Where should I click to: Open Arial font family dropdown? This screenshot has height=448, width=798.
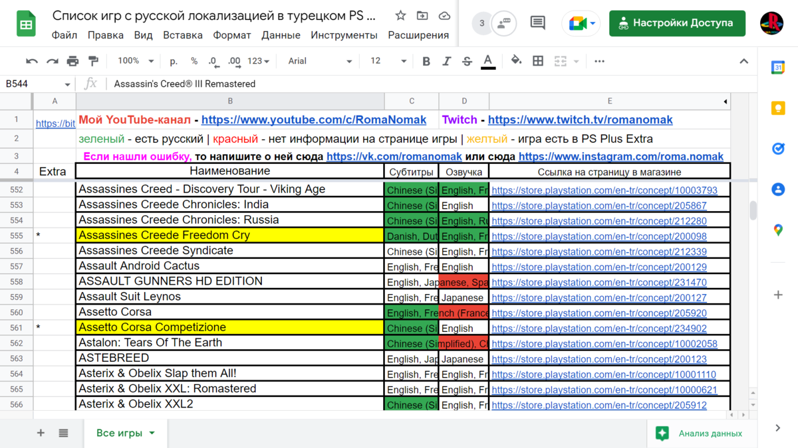[320, 61]
